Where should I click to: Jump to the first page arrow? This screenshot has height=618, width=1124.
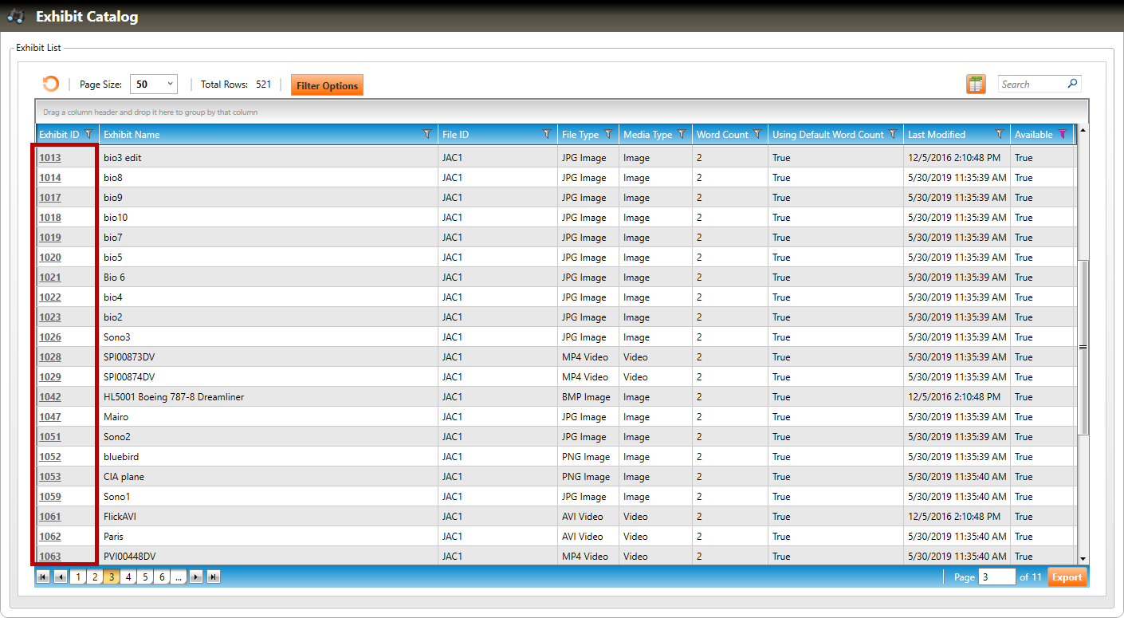(x=43, y=577)
